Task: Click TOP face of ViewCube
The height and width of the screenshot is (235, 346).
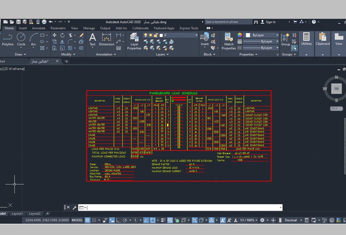Action: [336, 89]
